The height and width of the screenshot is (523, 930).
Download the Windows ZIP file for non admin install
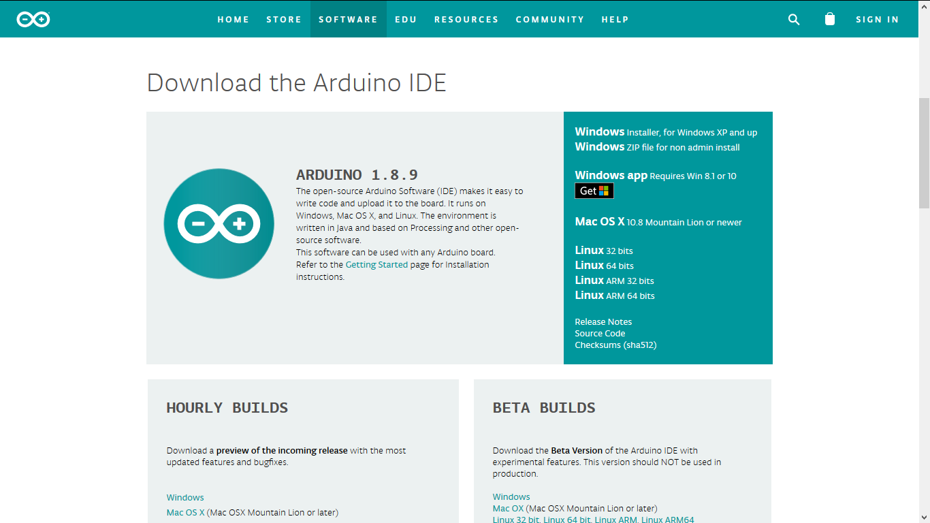[657, 147]
